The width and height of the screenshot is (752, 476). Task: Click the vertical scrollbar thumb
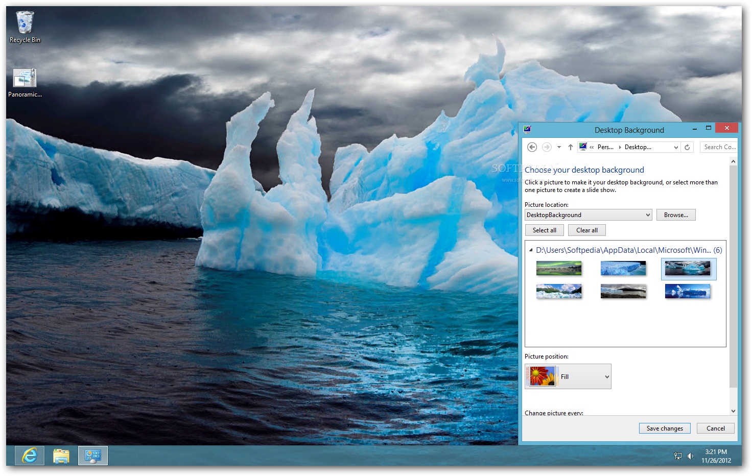[733, 276]
